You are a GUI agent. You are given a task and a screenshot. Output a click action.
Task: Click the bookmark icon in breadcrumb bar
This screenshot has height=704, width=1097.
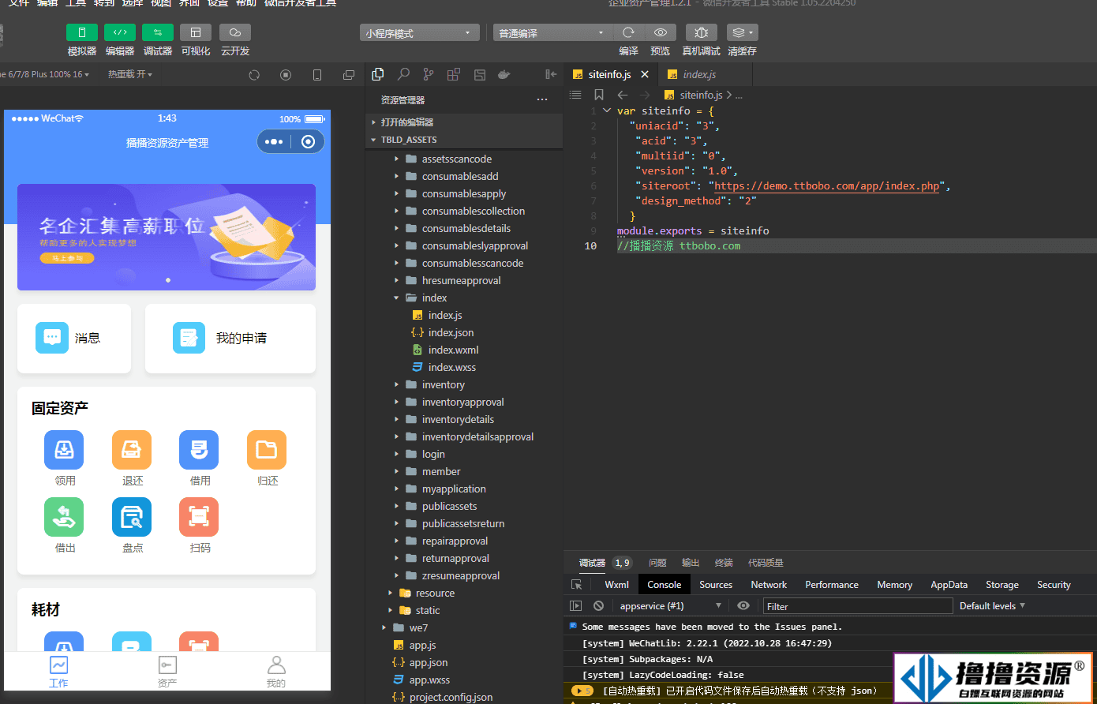[x=599, y=95]
